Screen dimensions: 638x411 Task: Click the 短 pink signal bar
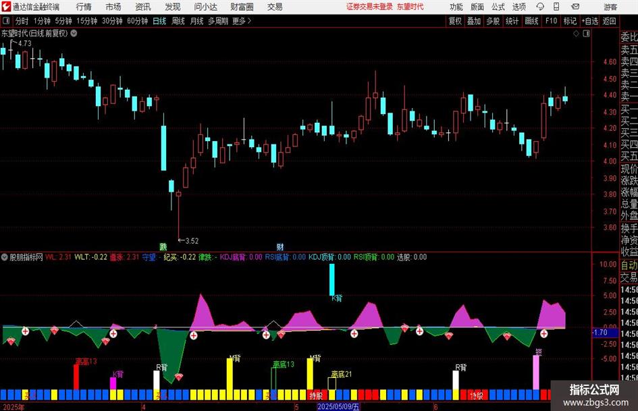536,373
